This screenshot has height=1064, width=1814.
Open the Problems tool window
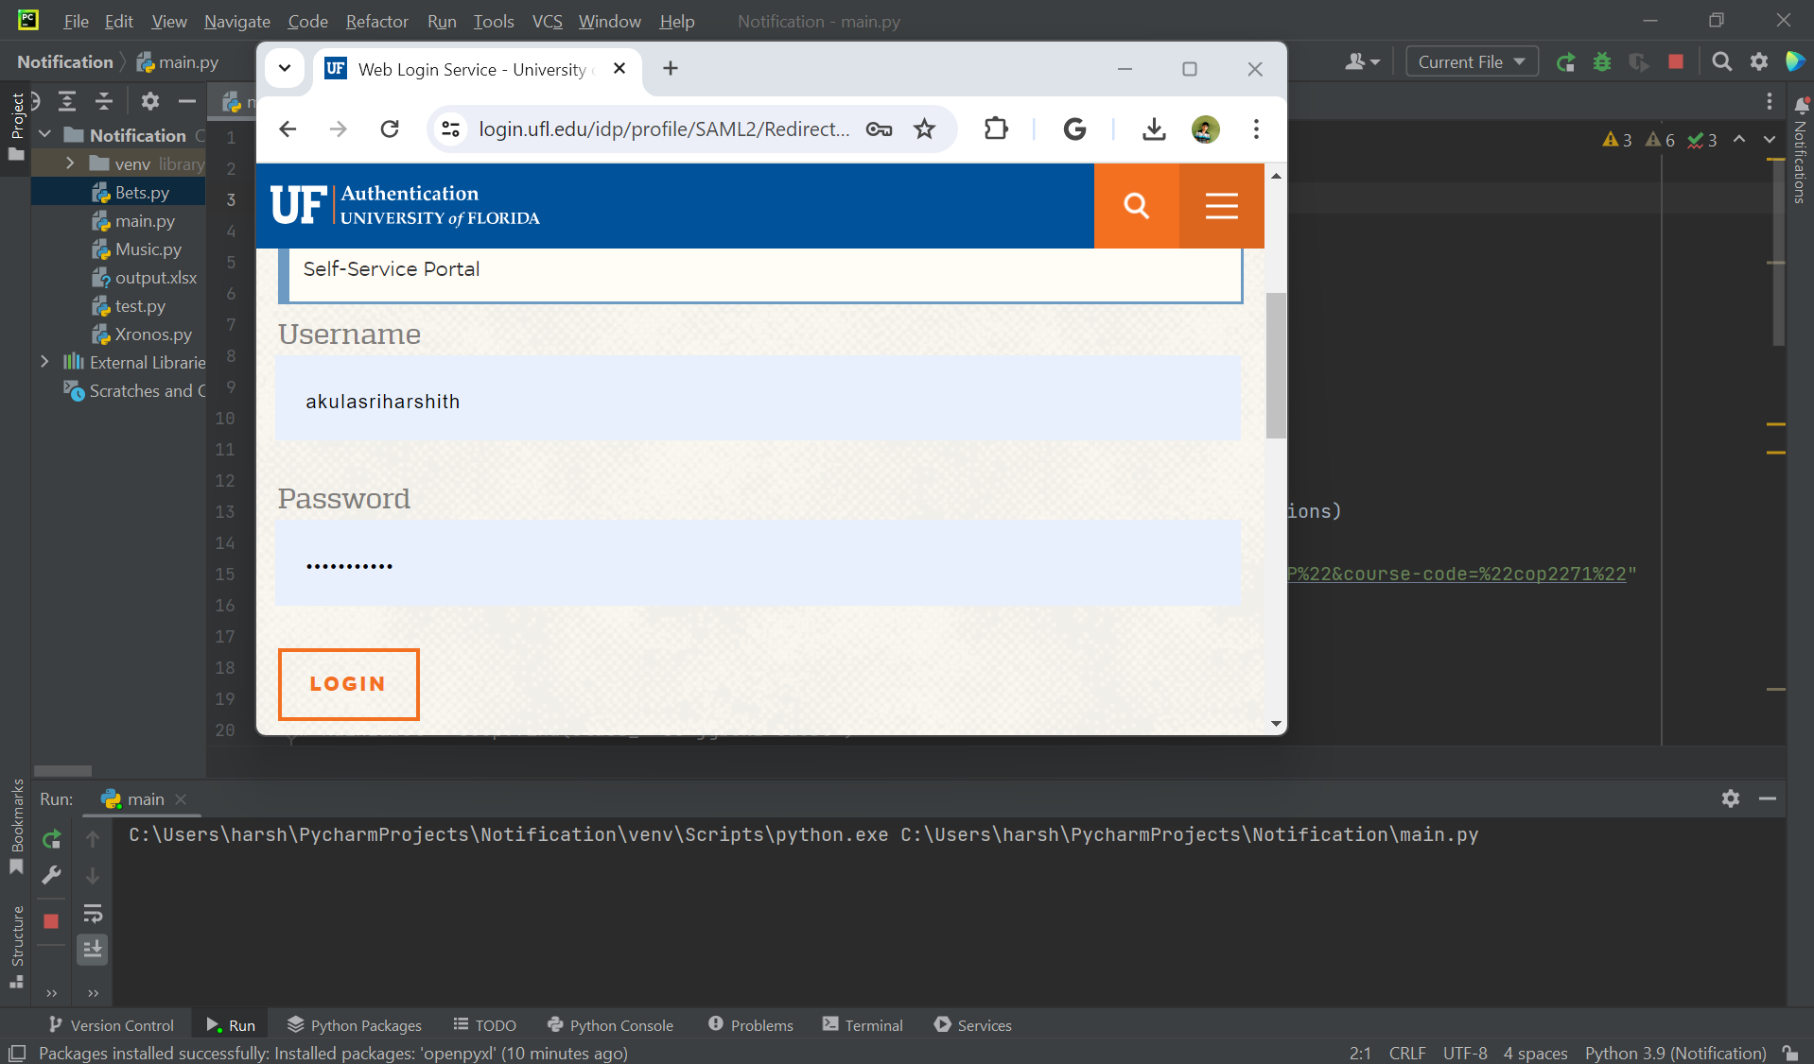pos(751,1025)
